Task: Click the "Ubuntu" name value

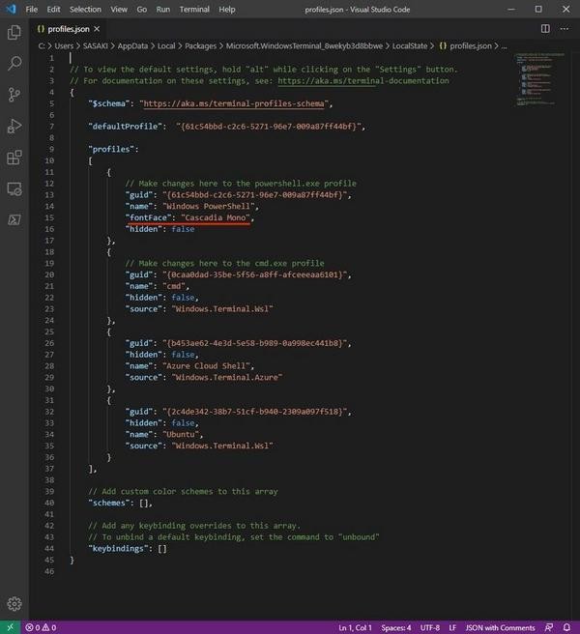Action: point(181,435)
